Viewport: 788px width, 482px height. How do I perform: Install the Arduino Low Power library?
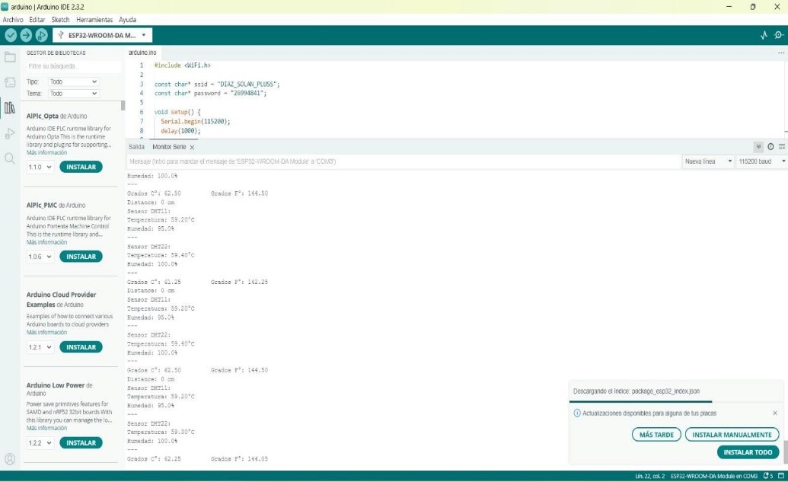tap(81, 443)
